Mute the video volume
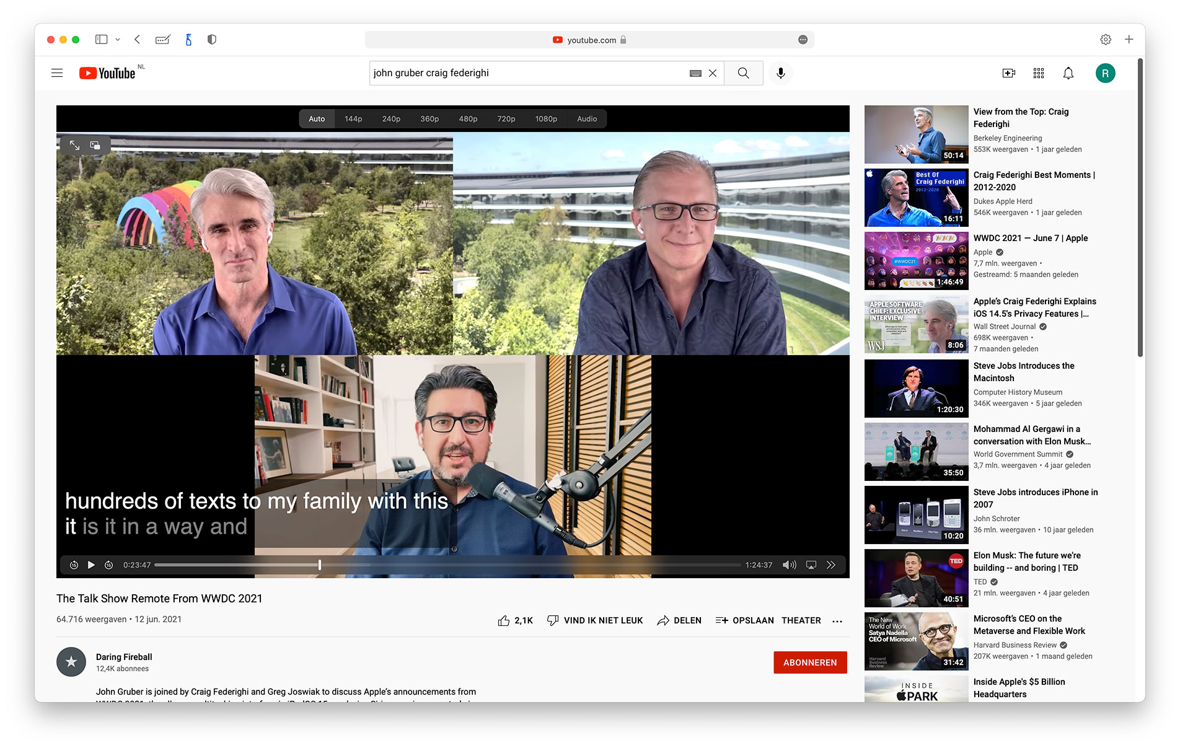Viewport: 1180px width, 748px height. [x=789, y=565]
